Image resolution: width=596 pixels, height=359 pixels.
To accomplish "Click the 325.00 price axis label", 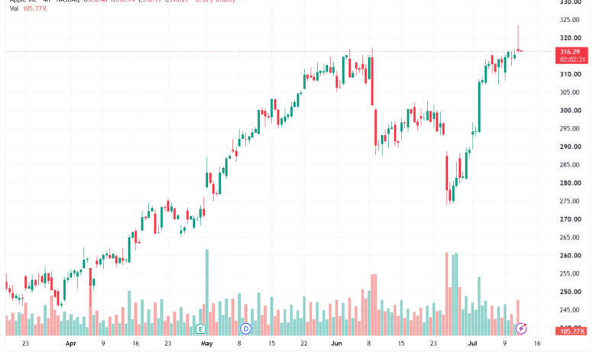I will click(570, 20).
